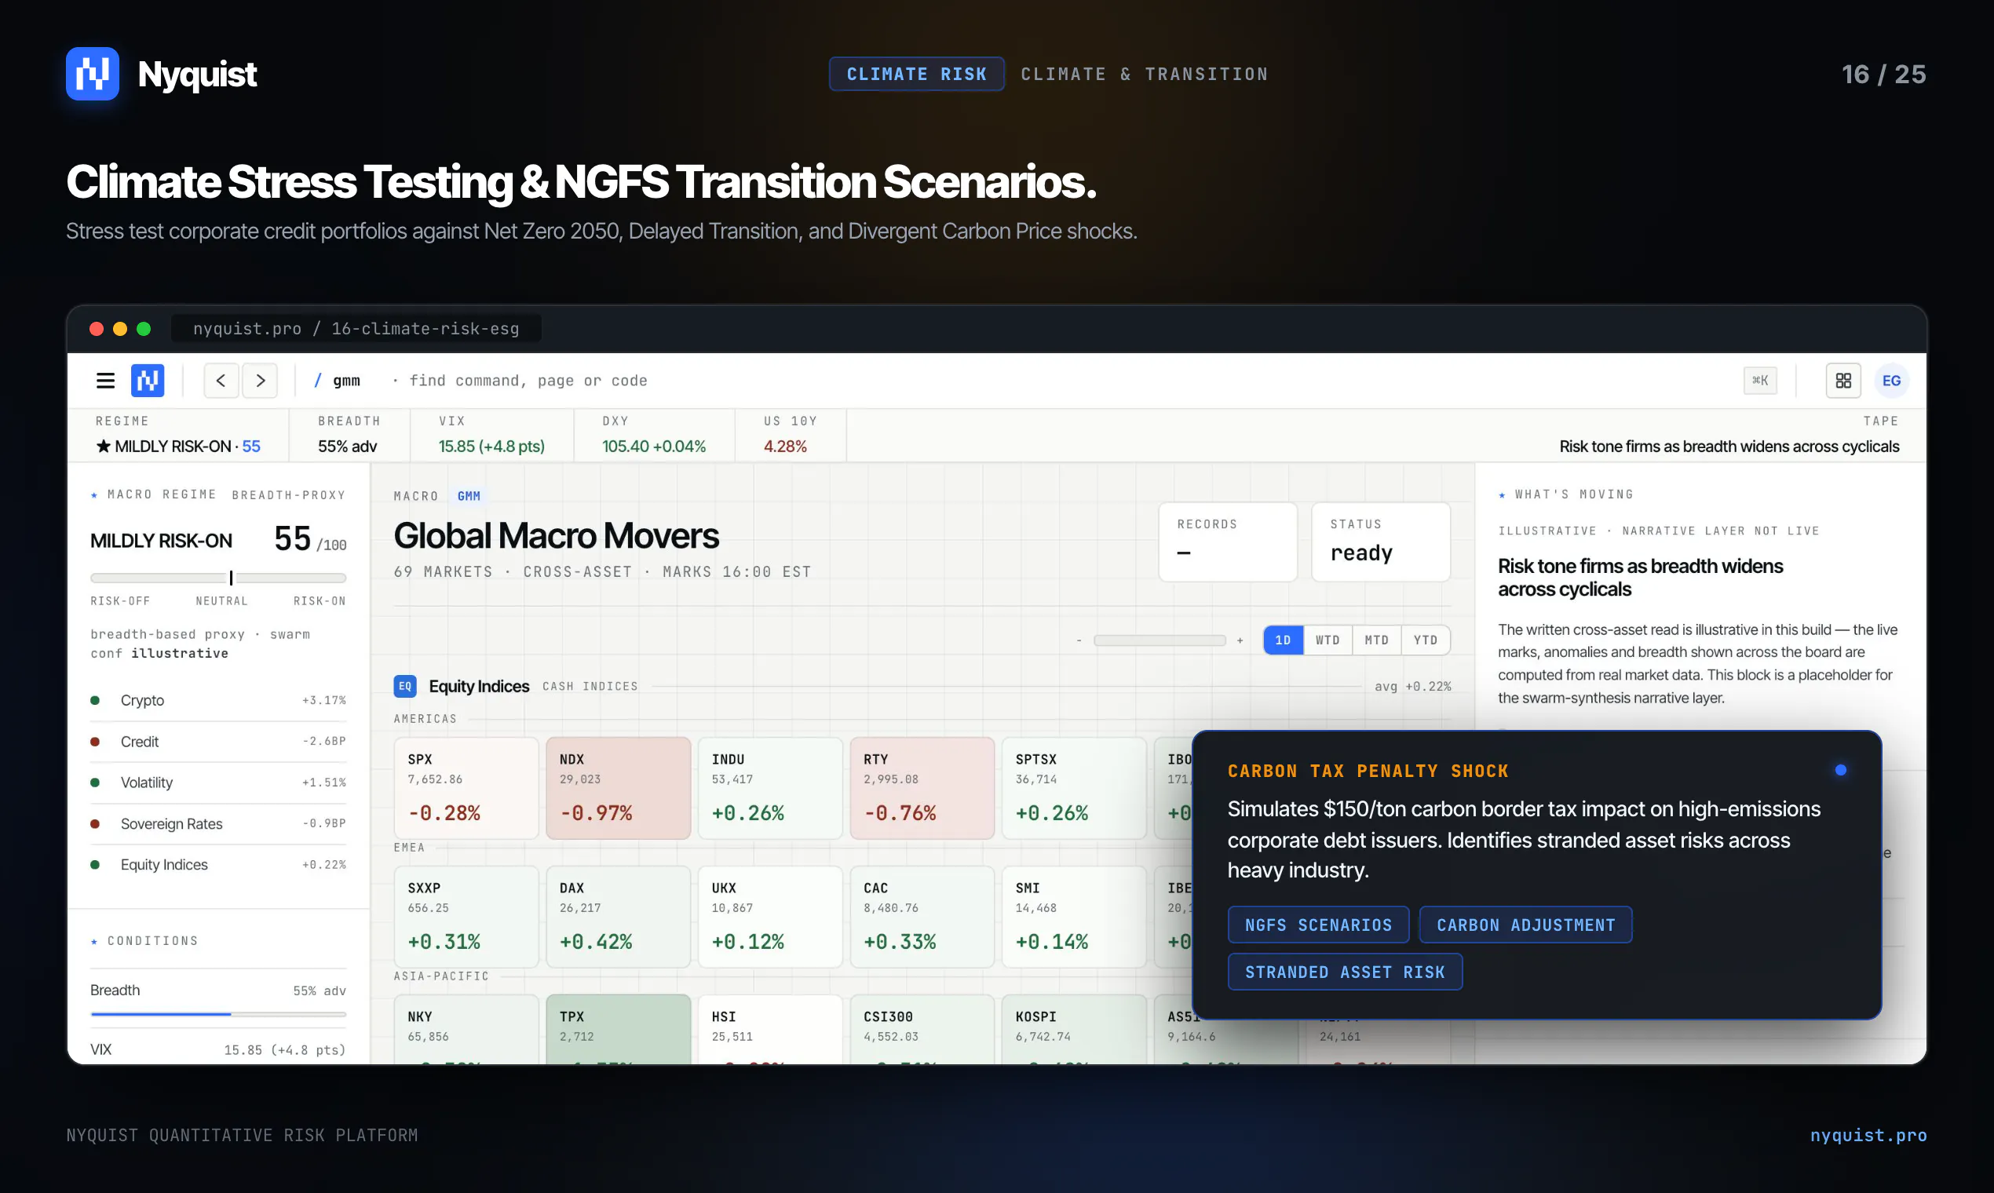The width and height of the screenshot is (1994, 1193).
Task: Select the CLIMATE RISK tab pill
Action: (917, 74)
